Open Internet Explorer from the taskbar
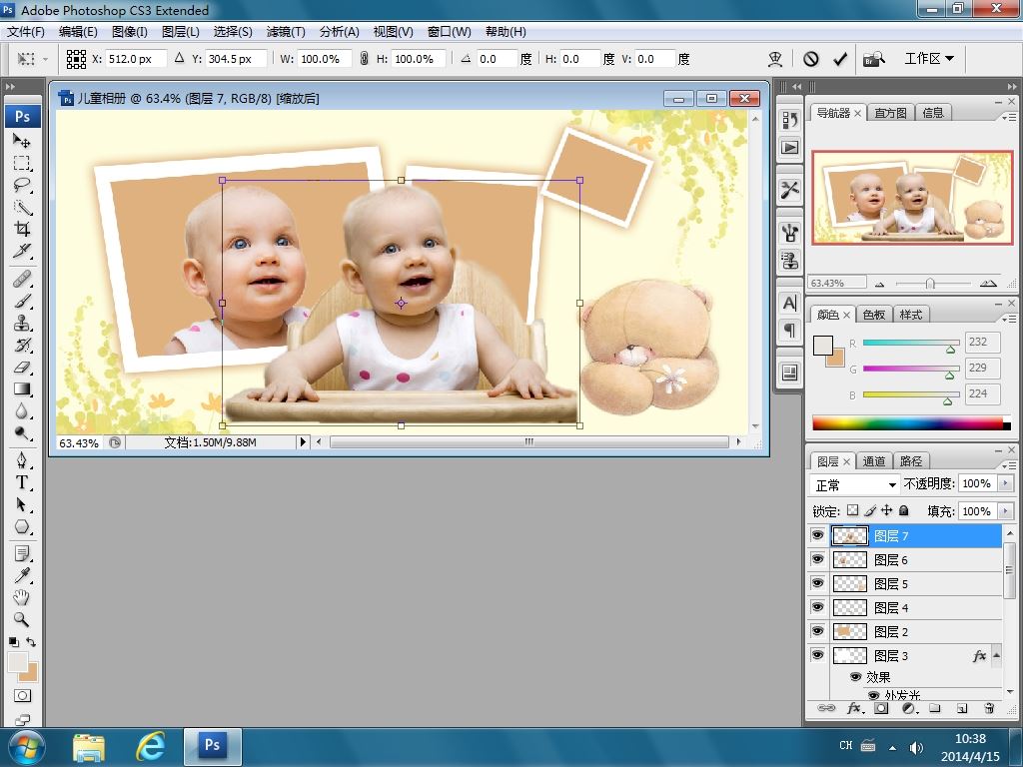1023x767 pixels. tap(150, 745)
